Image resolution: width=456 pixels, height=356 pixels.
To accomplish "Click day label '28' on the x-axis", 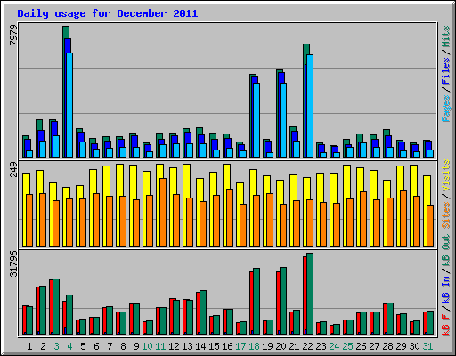I will point(387,346).
